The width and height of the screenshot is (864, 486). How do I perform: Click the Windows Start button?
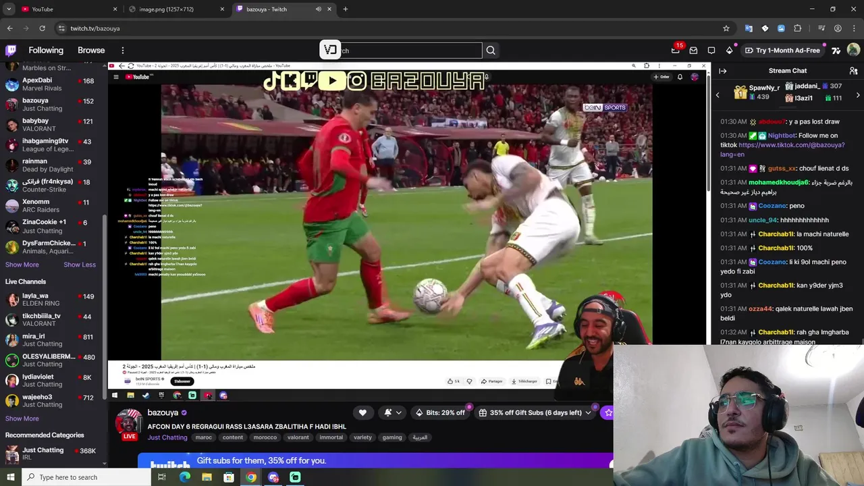point(11,477)
